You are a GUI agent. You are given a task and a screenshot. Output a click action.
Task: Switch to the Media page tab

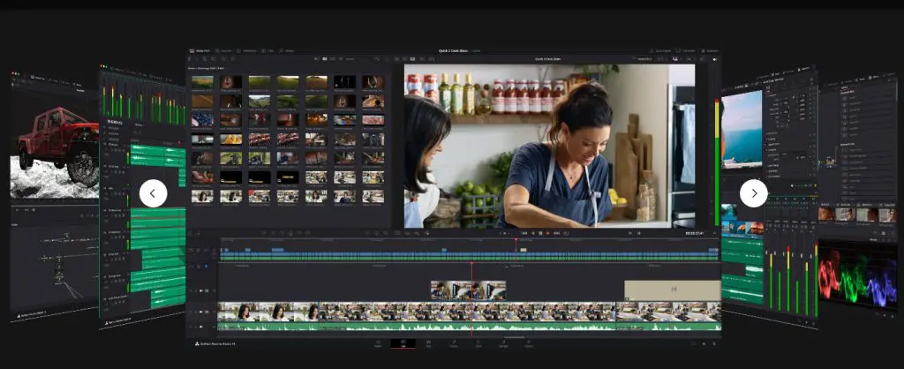(x=378, y=343)
